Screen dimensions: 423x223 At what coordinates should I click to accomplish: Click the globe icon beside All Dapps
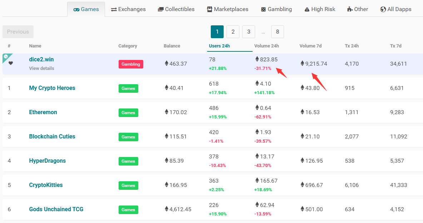pyautogui.click(x=383, y=10)
